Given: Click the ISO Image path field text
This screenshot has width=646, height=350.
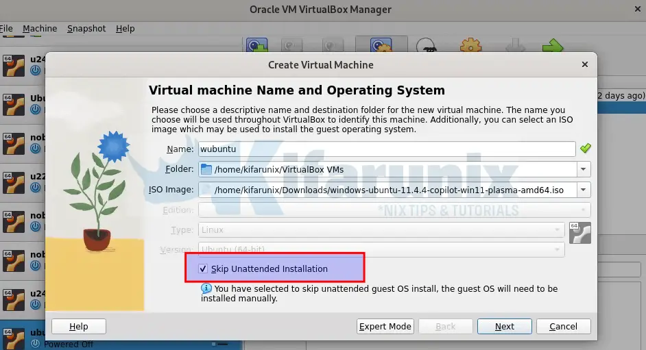Looking at the screenshot, I should coord(389,190).
